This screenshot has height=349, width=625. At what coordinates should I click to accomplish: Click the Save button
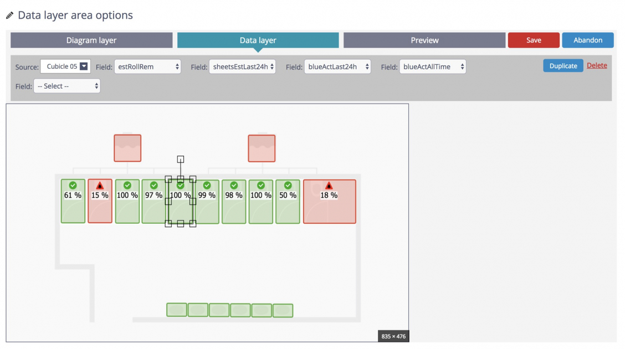(533, 40)
